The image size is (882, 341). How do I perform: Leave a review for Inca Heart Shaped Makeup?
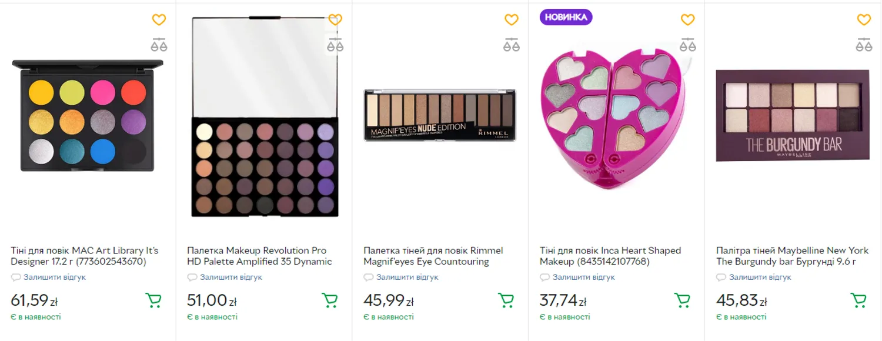pyautogui.click(x=583, y=277)
